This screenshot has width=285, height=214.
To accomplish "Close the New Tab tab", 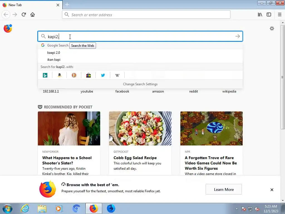I will click(58, 5).
